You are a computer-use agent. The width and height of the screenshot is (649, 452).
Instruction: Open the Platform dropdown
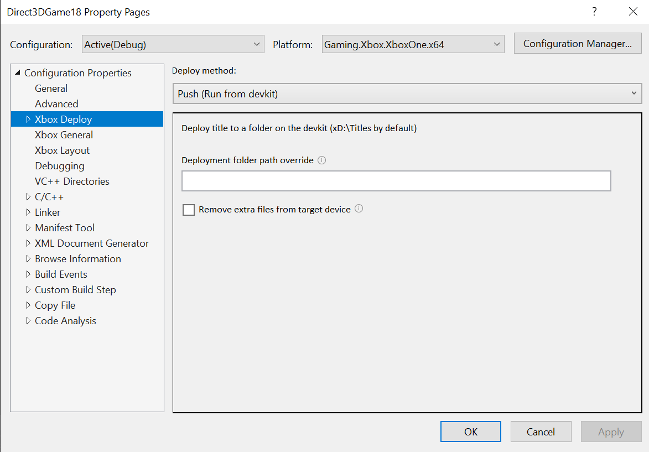point(413,44)
